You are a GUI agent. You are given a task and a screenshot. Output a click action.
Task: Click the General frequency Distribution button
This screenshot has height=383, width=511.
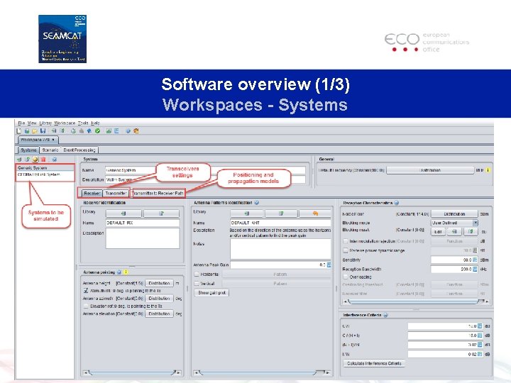click(x=430, y=170)
